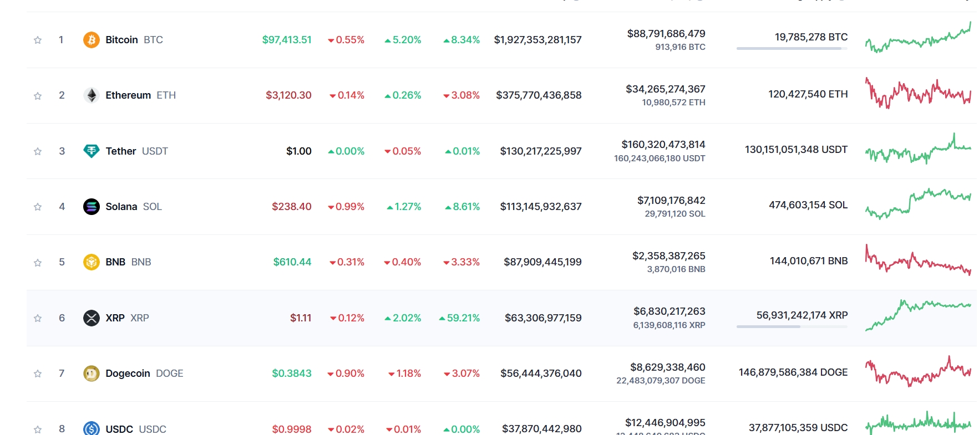The width and height of the screenshot is (979, 435).
Task: Click Bitcoin market cap $1,927,353,281,157
Action: 538,40
